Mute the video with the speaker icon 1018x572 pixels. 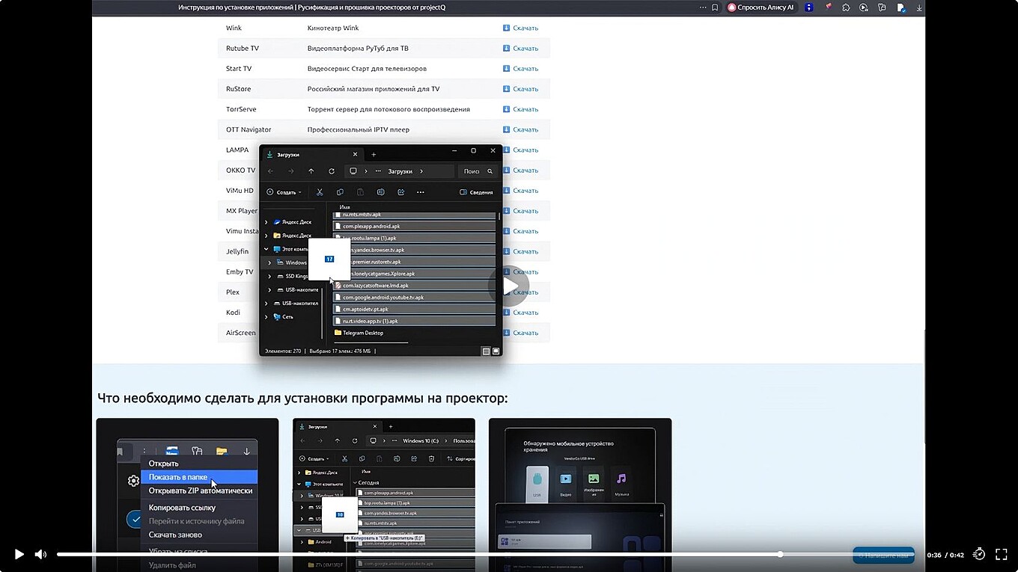pyautogui.click(x=40, y=554)
